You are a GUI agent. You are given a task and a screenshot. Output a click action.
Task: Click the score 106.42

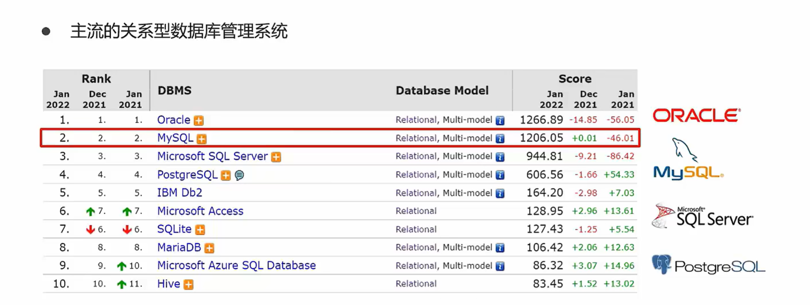tap(545, 248)
